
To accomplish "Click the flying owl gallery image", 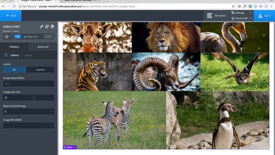I will [235, 72].
